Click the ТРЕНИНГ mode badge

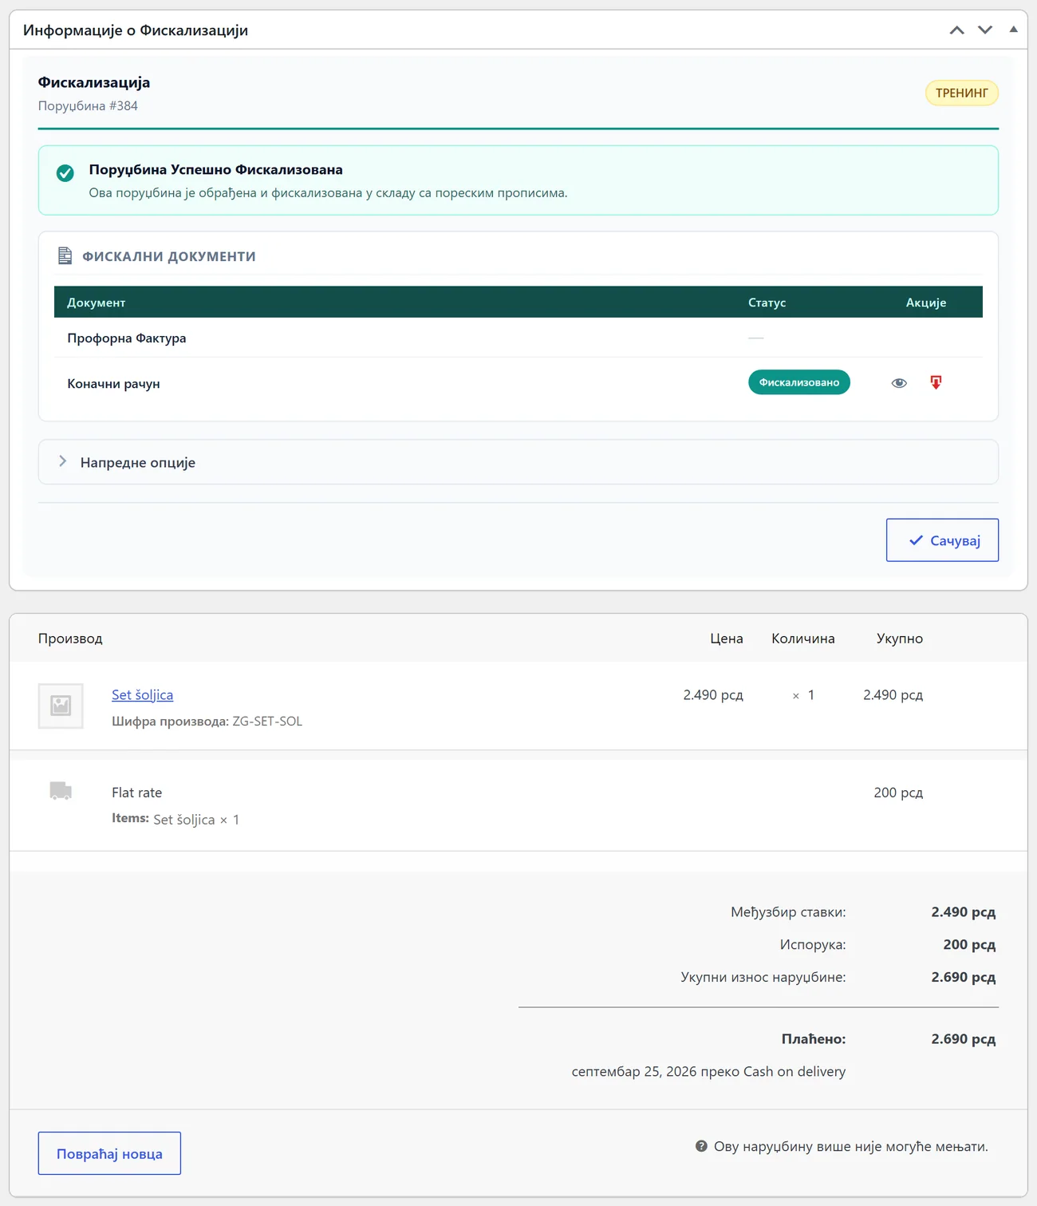(x=962, y=93)
